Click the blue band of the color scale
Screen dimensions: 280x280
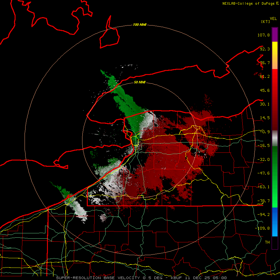[x=275, y=222]
